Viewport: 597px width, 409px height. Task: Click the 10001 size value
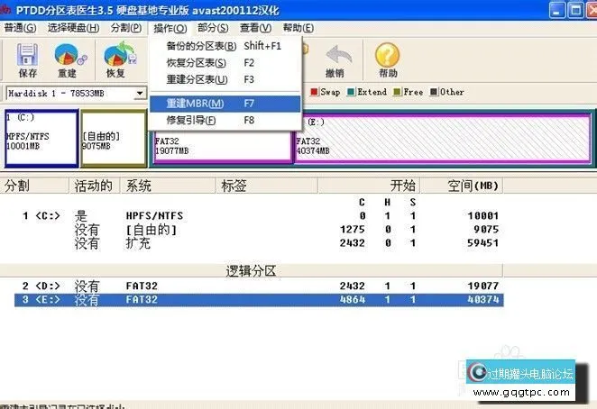[482, 215]
